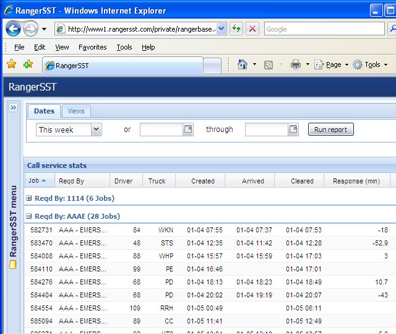Open the Favorites Center star icon
Viewport: 396px width, 334px height.
coord(11,64)
